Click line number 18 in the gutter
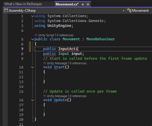 click(21, 110)
